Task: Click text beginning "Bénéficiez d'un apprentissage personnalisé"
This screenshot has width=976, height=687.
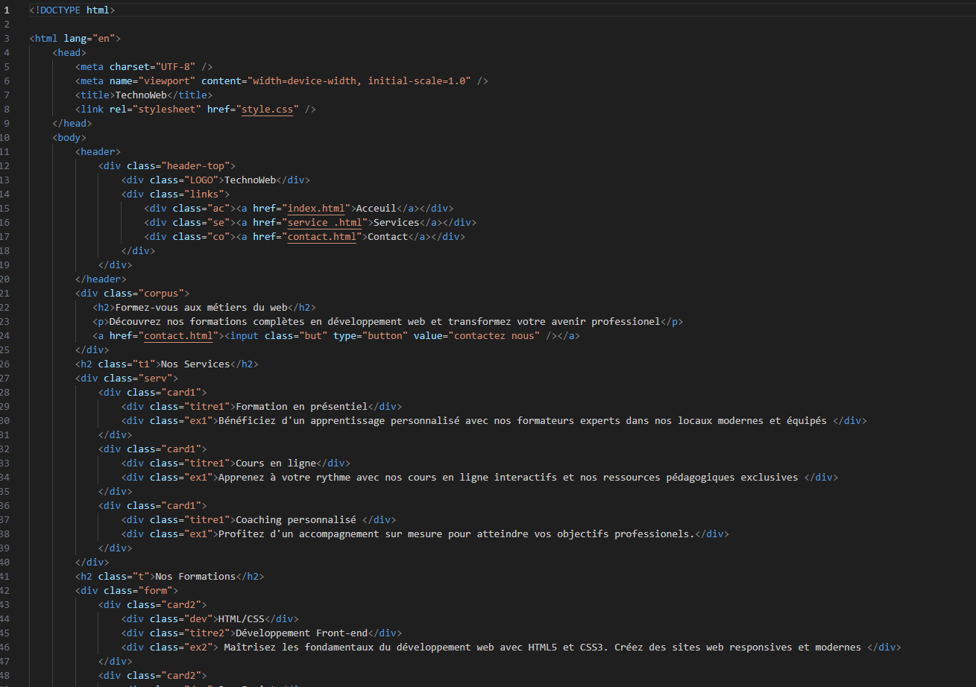Action: coord(523,420)
